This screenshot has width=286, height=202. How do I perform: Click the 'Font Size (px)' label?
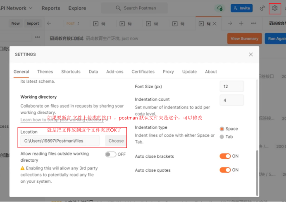[148, 87]
